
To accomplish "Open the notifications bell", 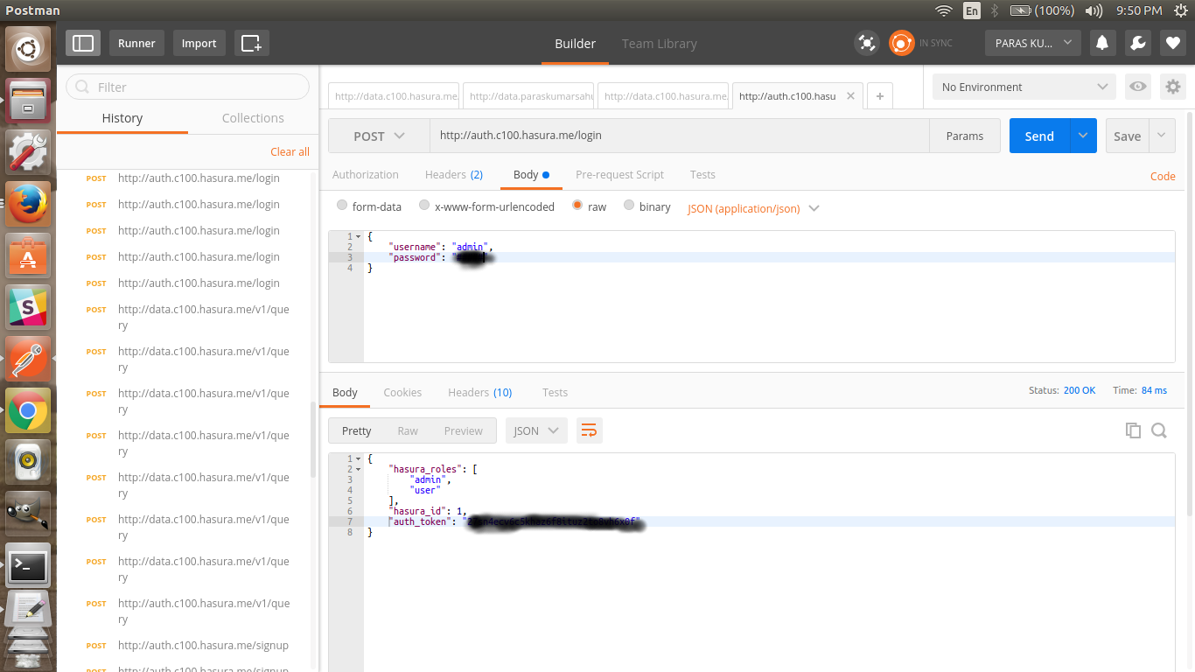I will coord(1102,43).
